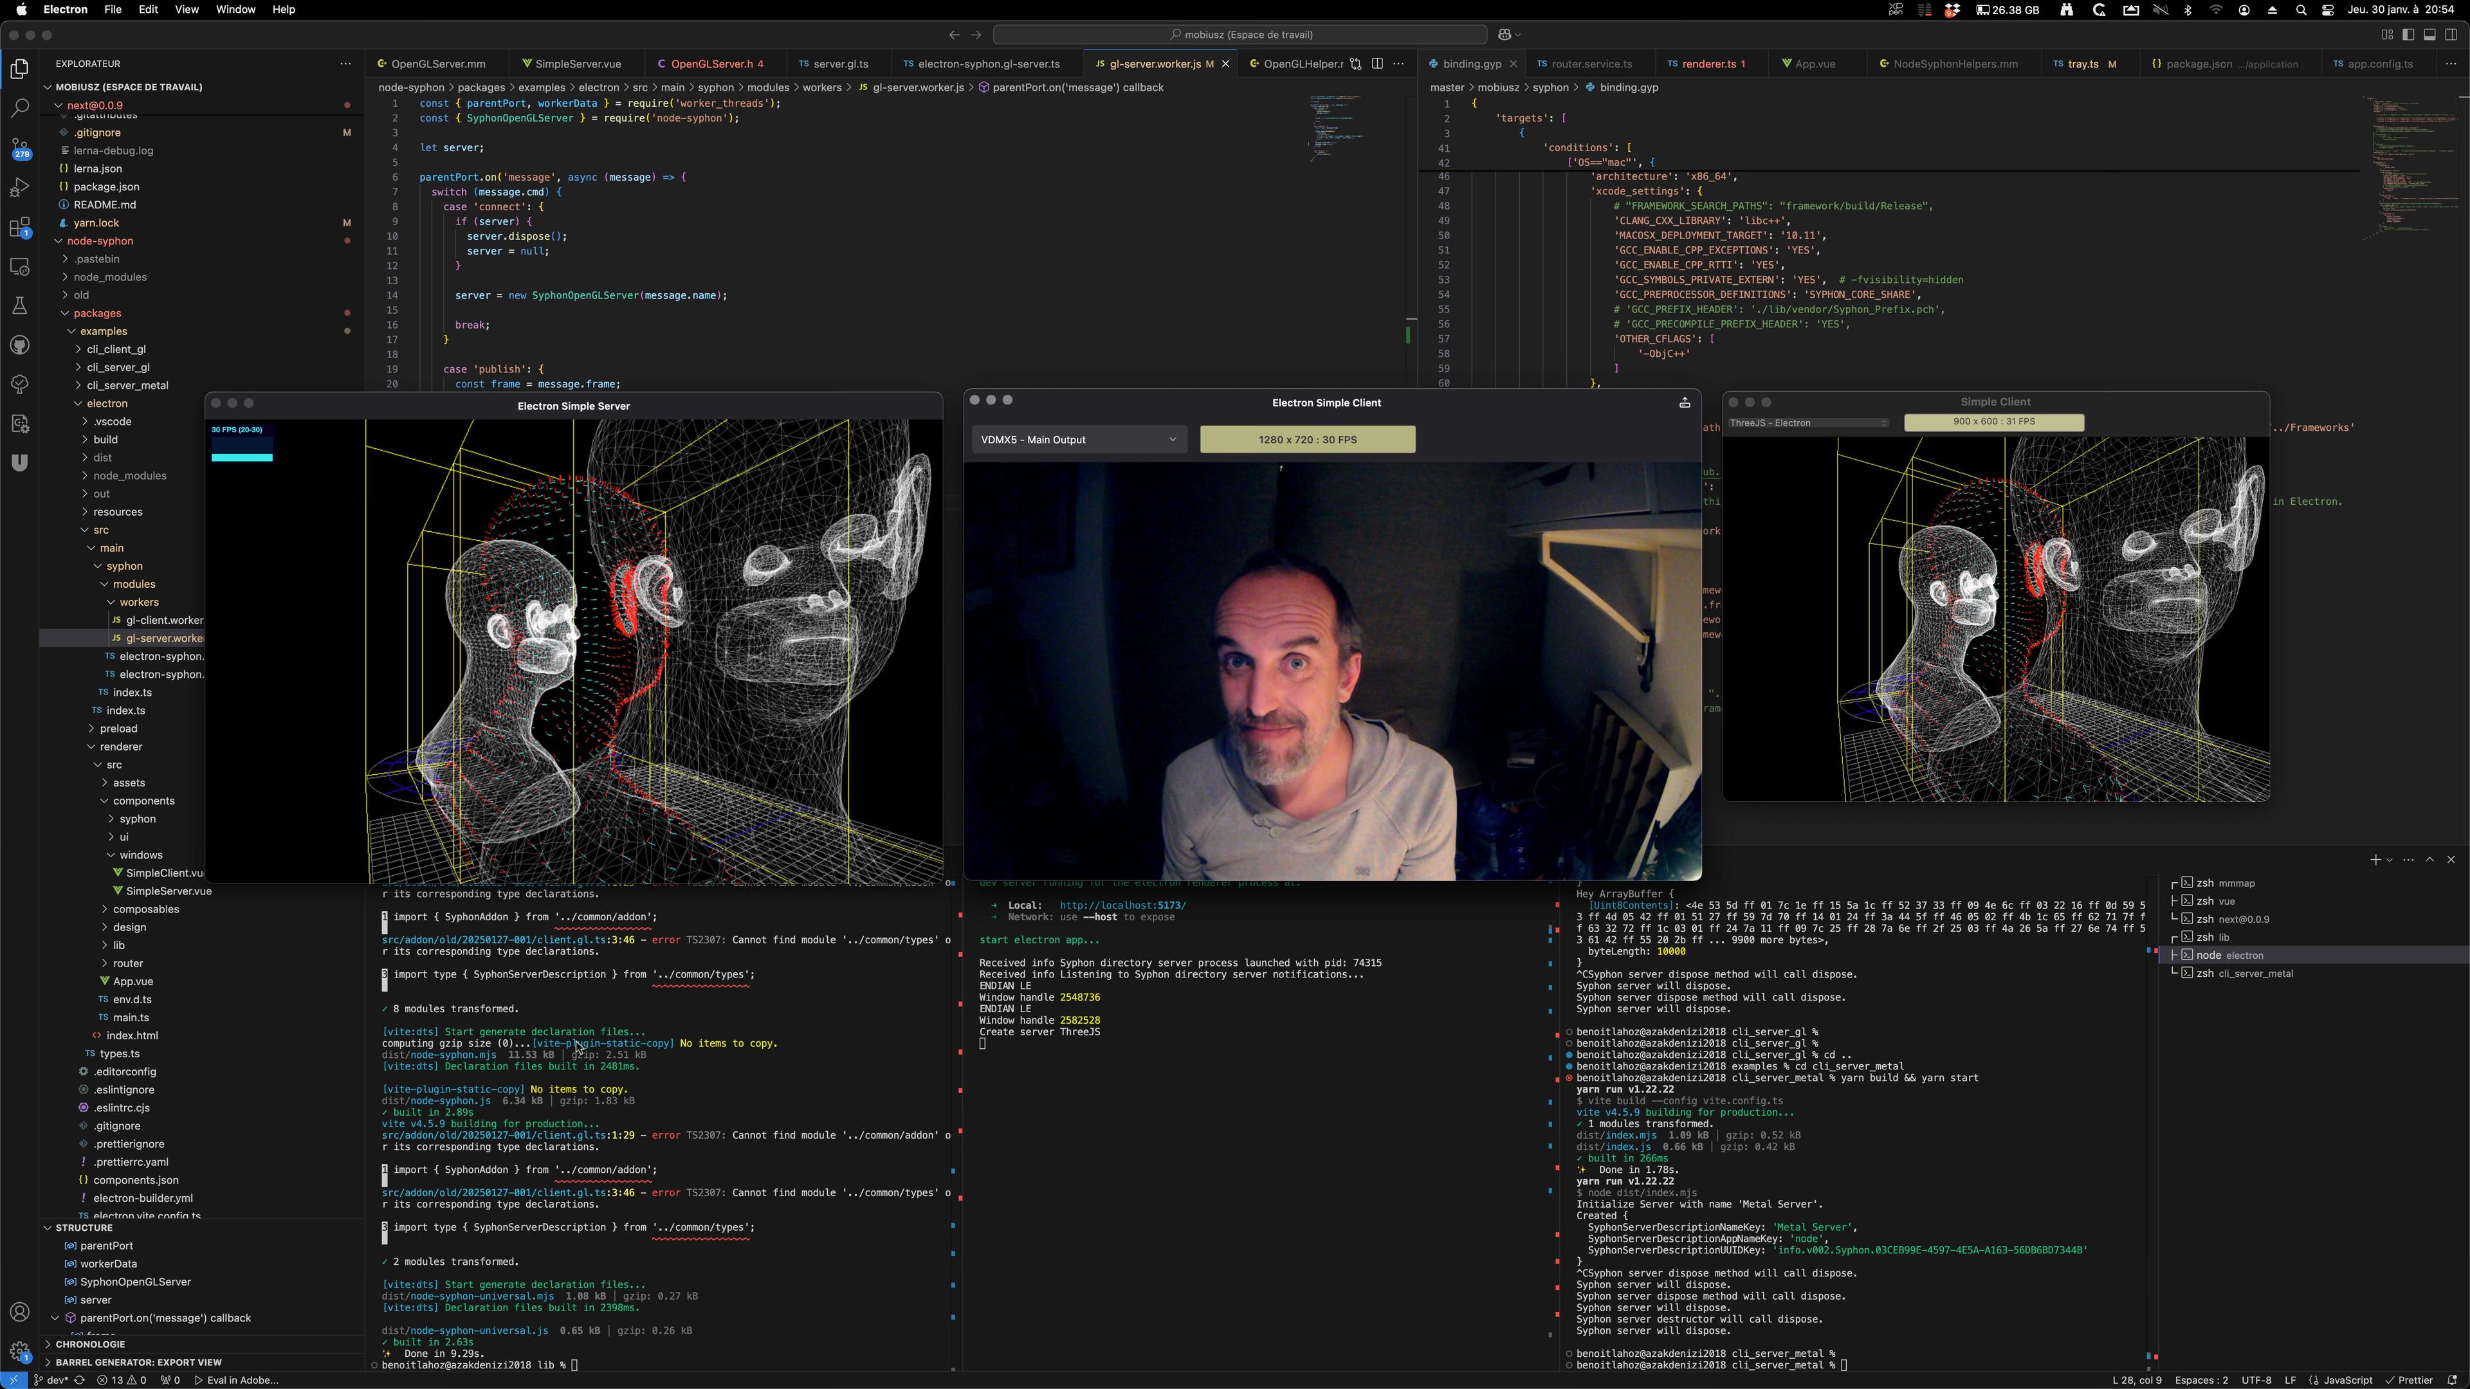Expand BARREL GENERATOR: EXPORT VIEW section
2470x1389 pixels.
click(138, 1362)
